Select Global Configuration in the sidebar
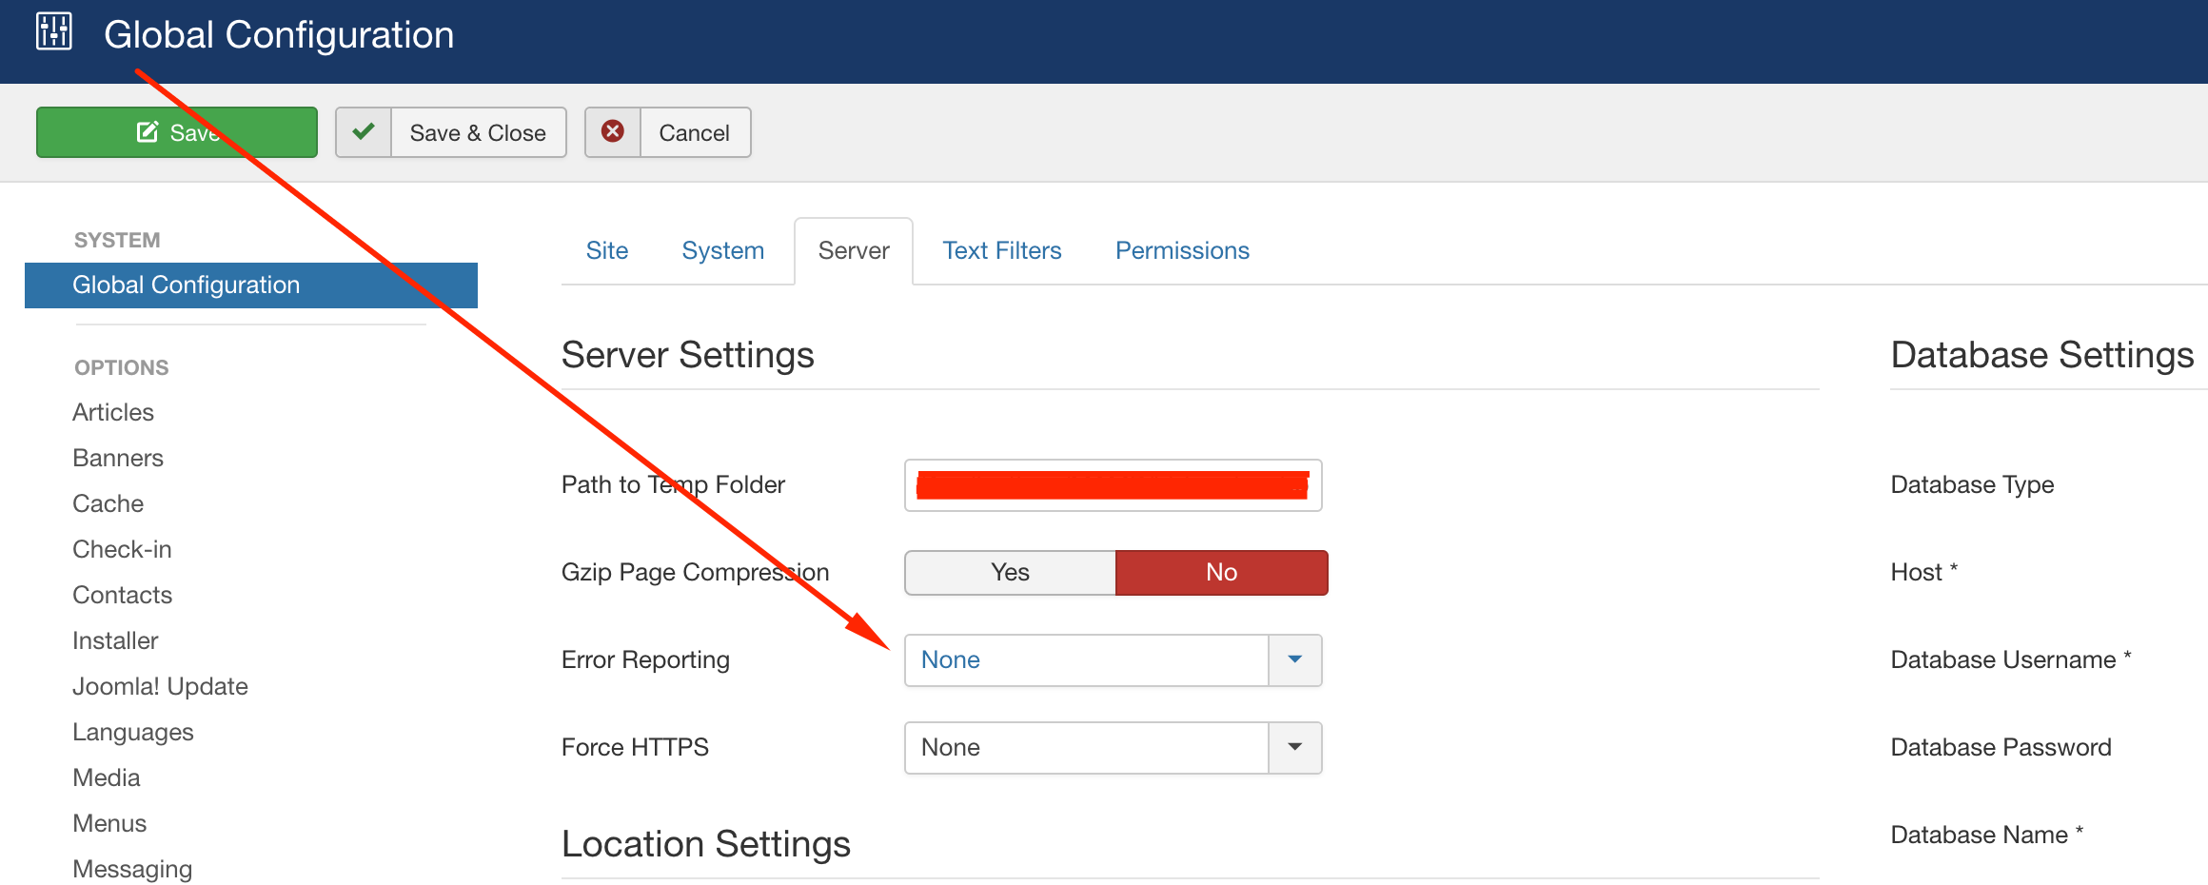 coord(187,285)
